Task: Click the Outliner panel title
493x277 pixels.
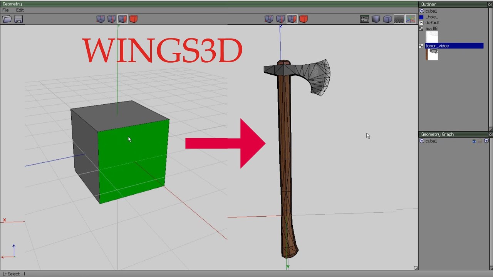Action: point(428,4)
